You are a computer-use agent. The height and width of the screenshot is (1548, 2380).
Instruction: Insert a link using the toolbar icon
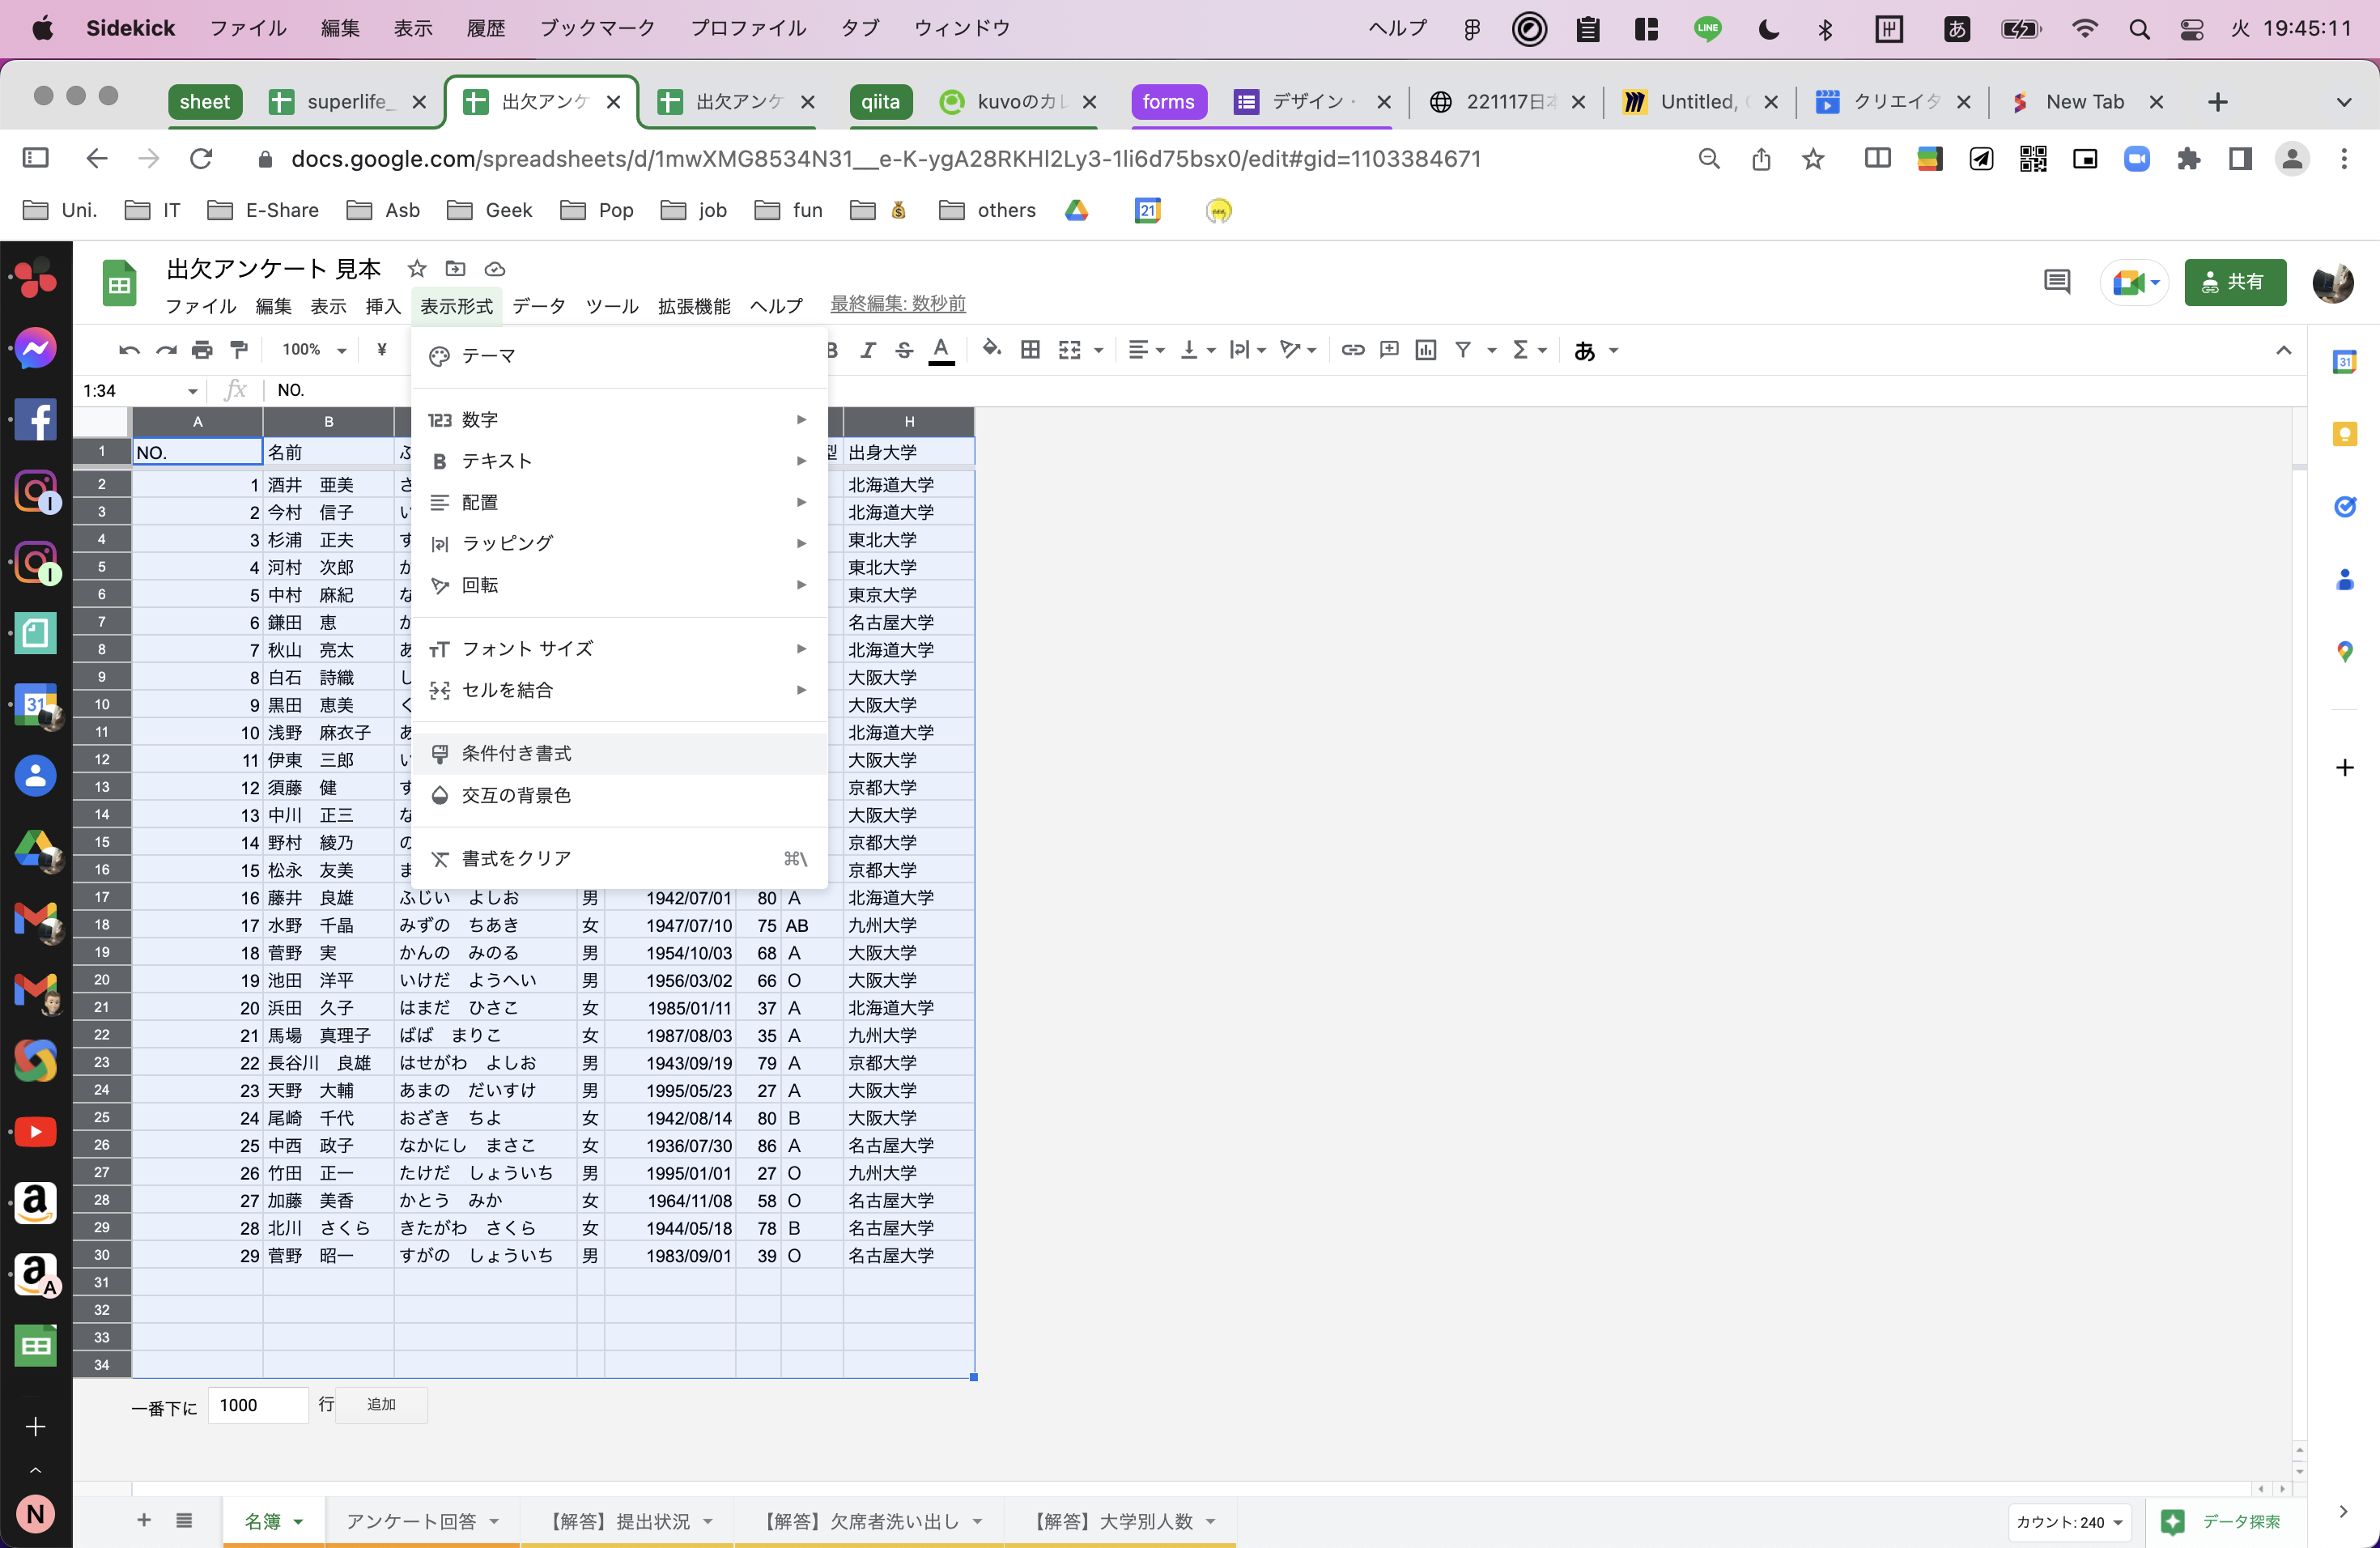[1353, 349]
